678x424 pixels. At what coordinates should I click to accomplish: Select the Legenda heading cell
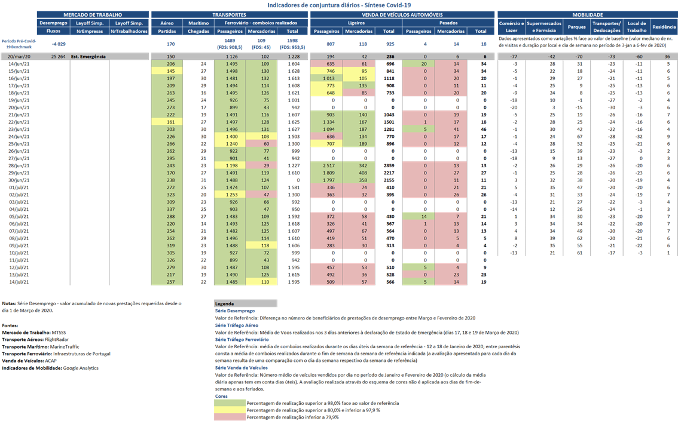pos(246,303)
